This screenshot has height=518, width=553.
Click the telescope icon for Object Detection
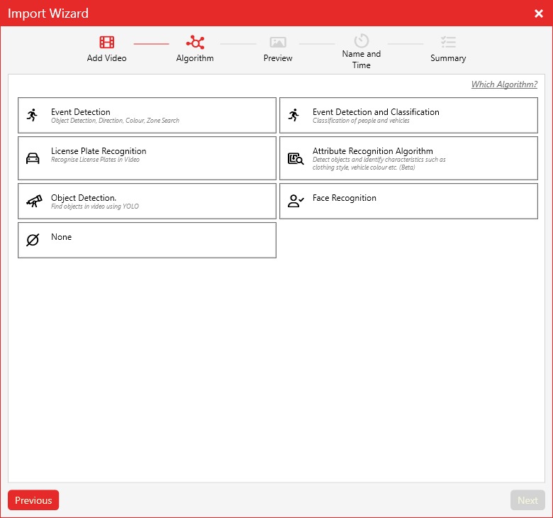(x=34, y=202)
